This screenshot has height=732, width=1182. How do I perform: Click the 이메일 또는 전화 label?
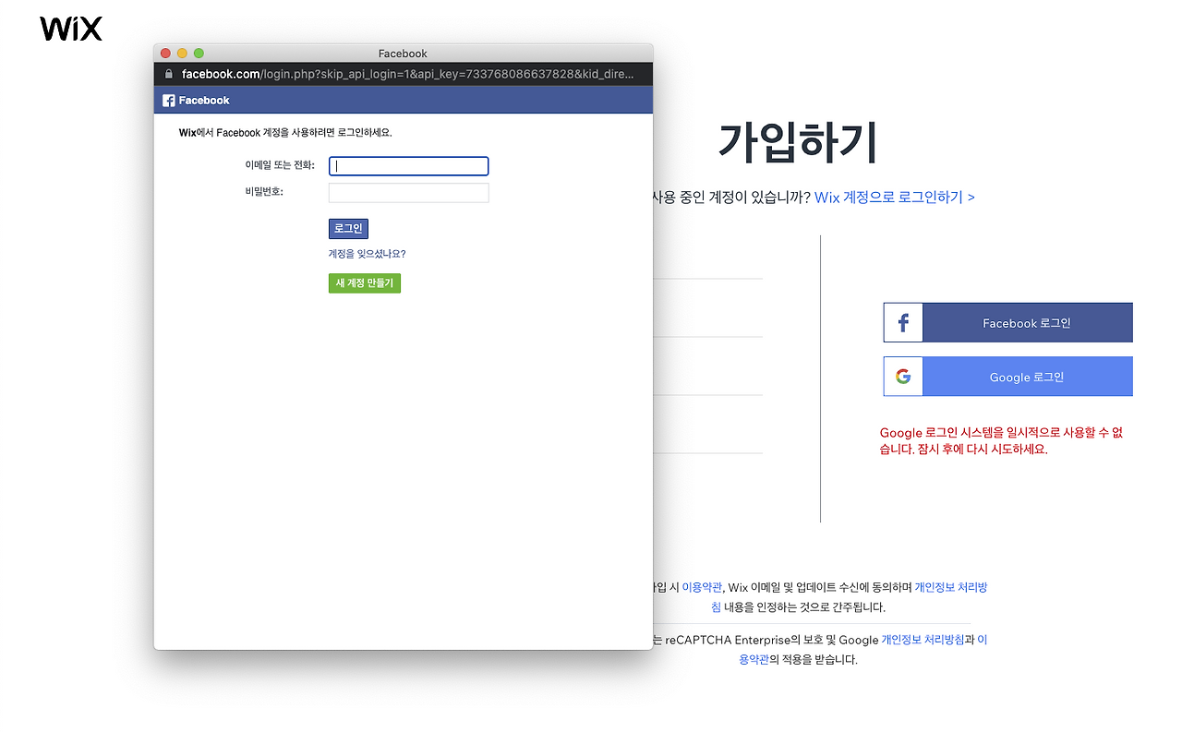279,166
